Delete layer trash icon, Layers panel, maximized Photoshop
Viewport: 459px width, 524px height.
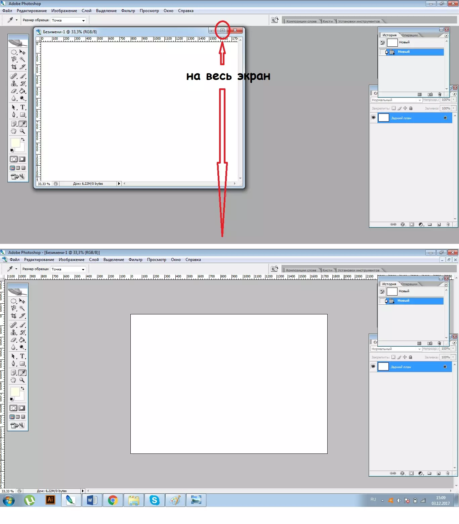tap(448, 473)
